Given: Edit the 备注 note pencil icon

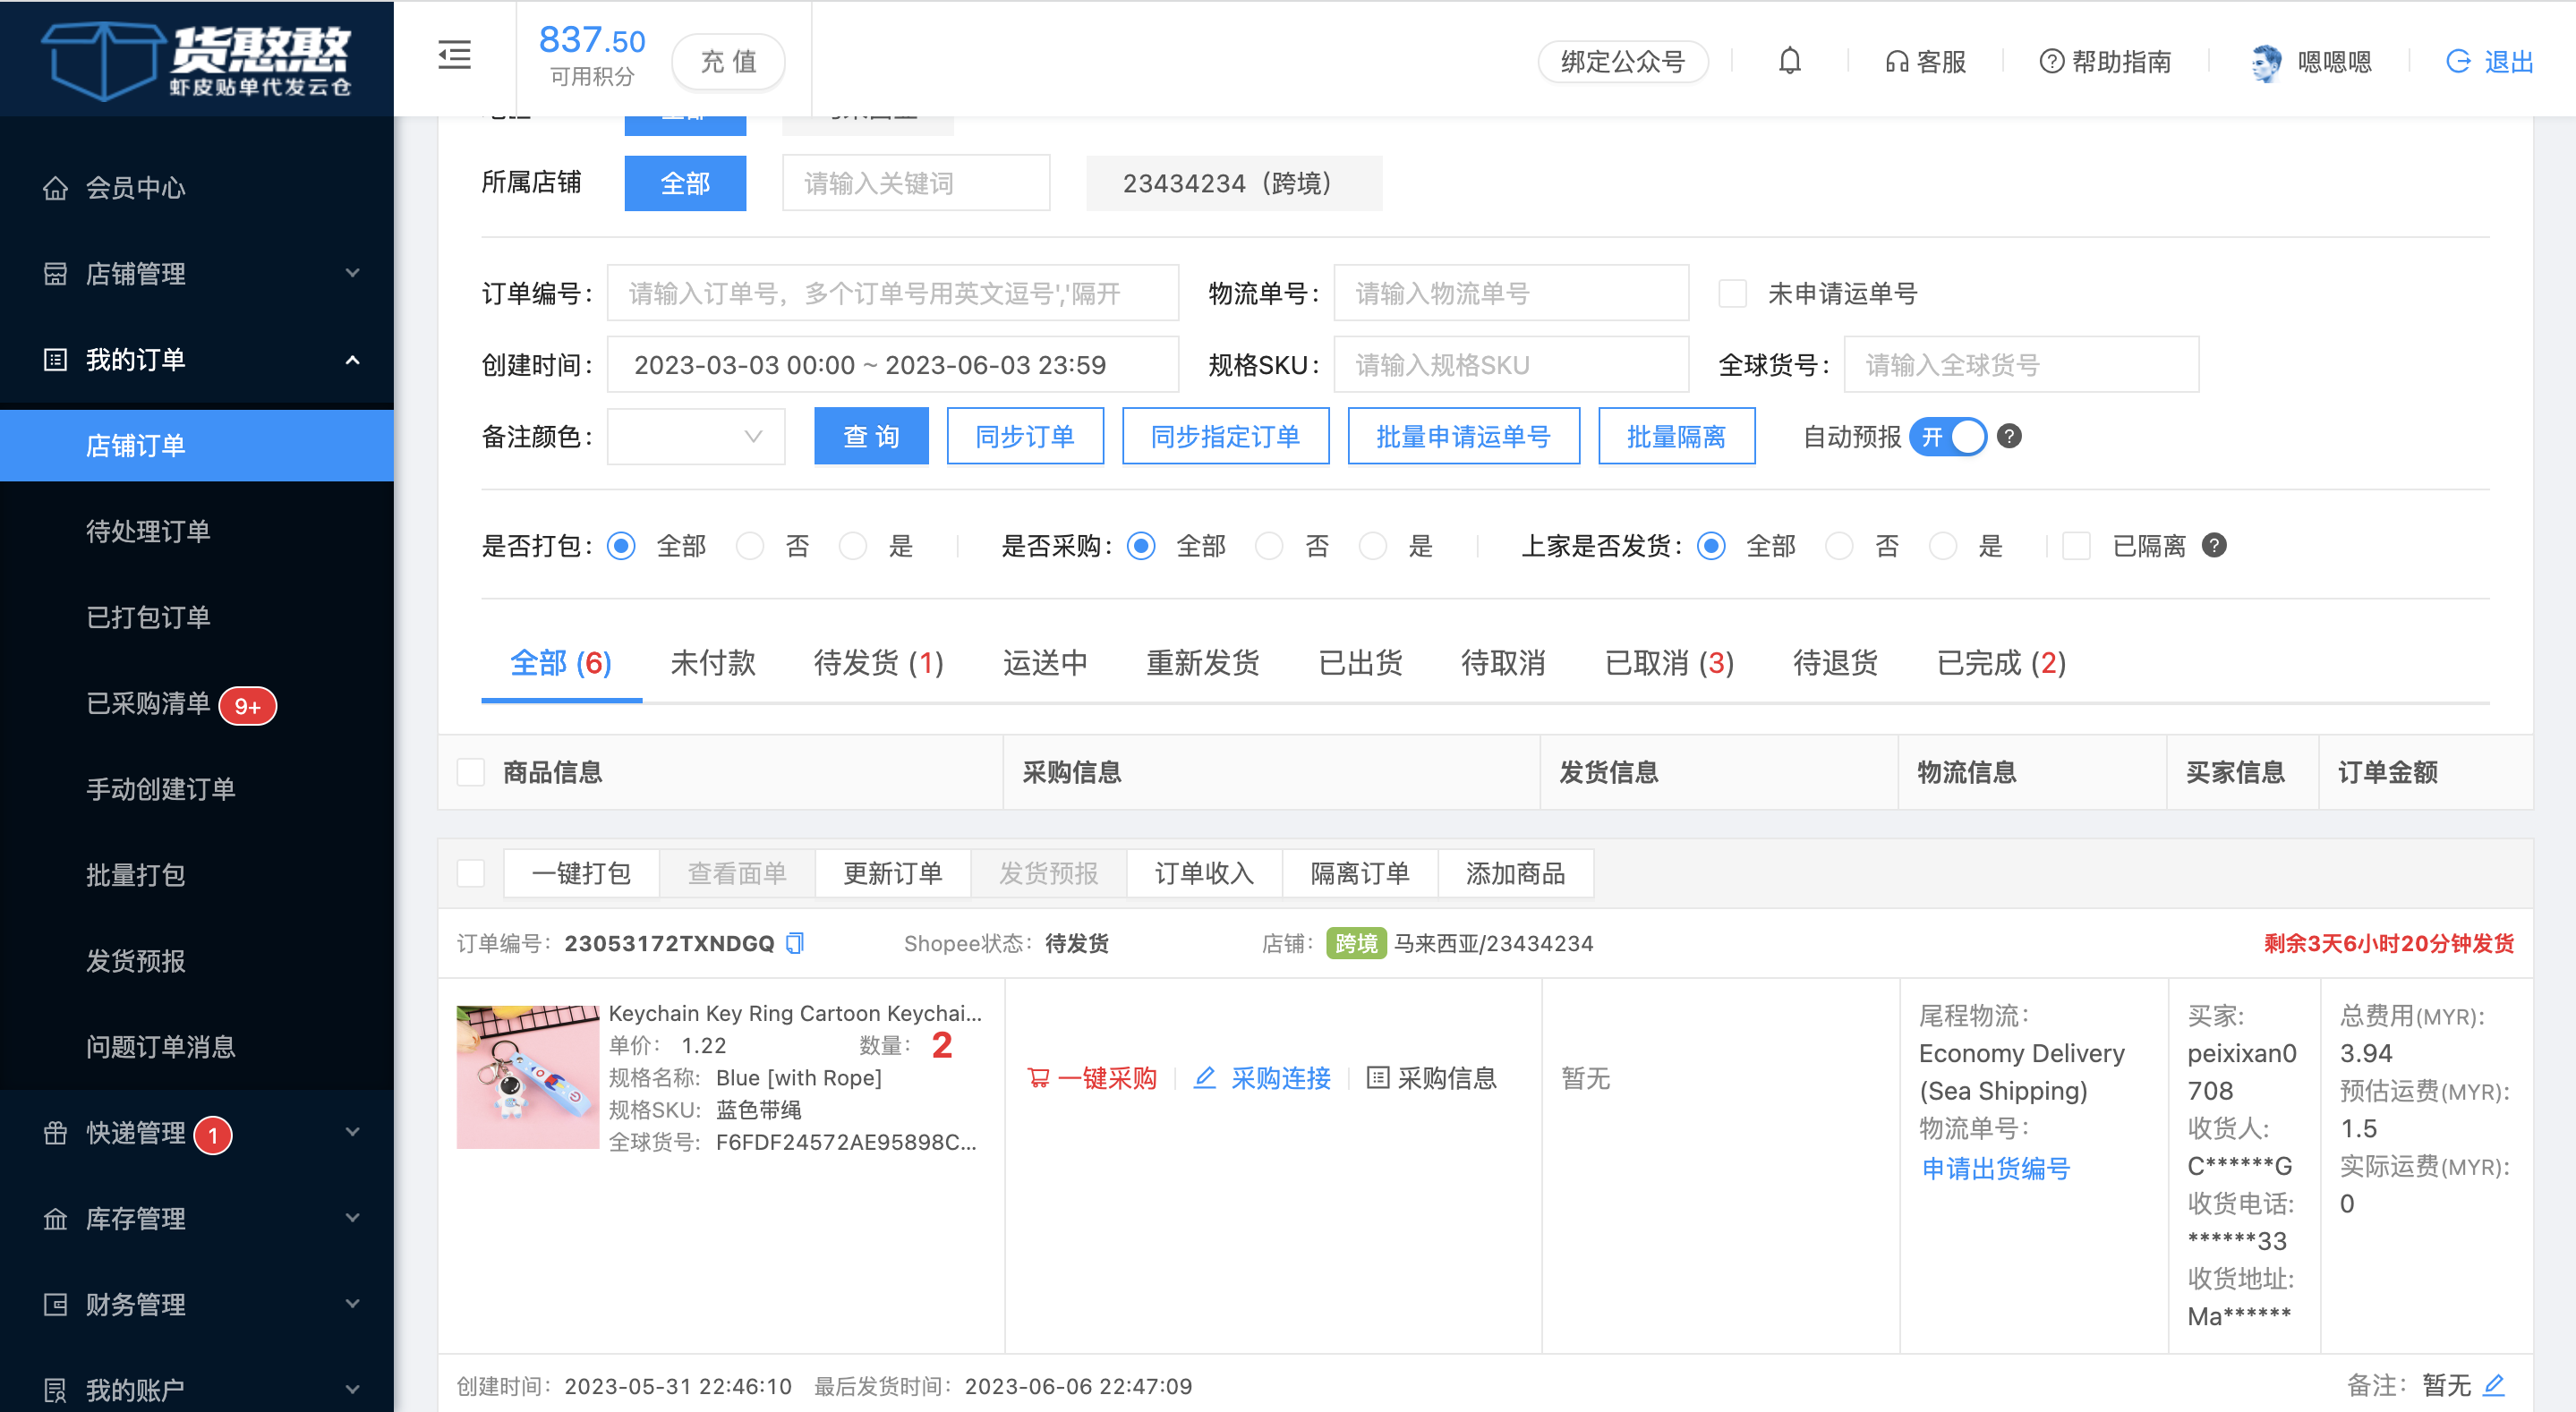Looking at the screenshot, I should [x=2494, y=1385].
